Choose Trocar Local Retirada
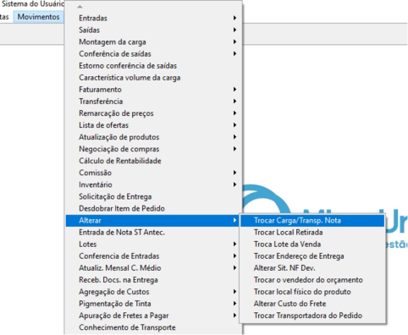This screenshot has height=335, width=408. pos(312,232)
